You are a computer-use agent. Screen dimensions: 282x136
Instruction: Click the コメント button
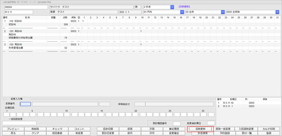[x=79, y=129]
